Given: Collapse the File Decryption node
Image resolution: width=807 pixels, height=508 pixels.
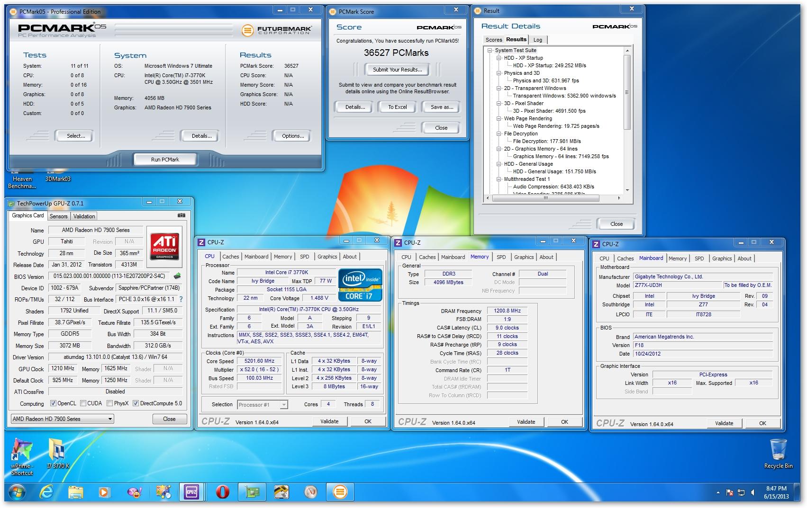Looking at the screenshot, I should (499, 134).
